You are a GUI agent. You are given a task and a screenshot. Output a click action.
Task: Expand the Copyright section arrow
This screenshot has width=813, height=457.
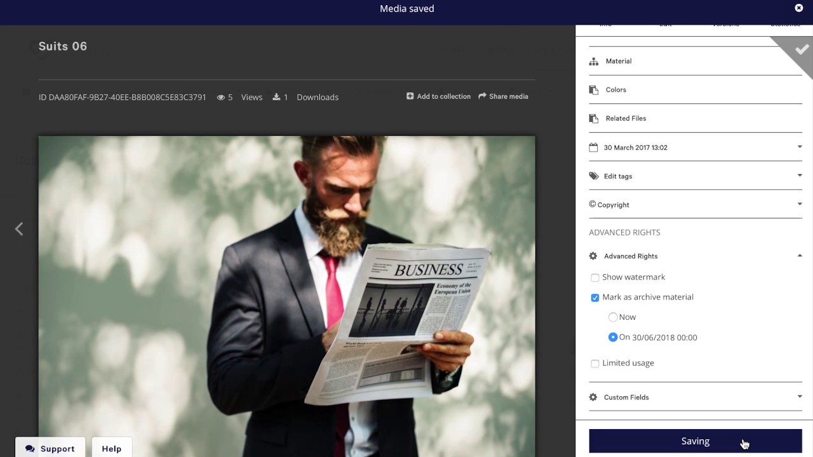point(800,204)
